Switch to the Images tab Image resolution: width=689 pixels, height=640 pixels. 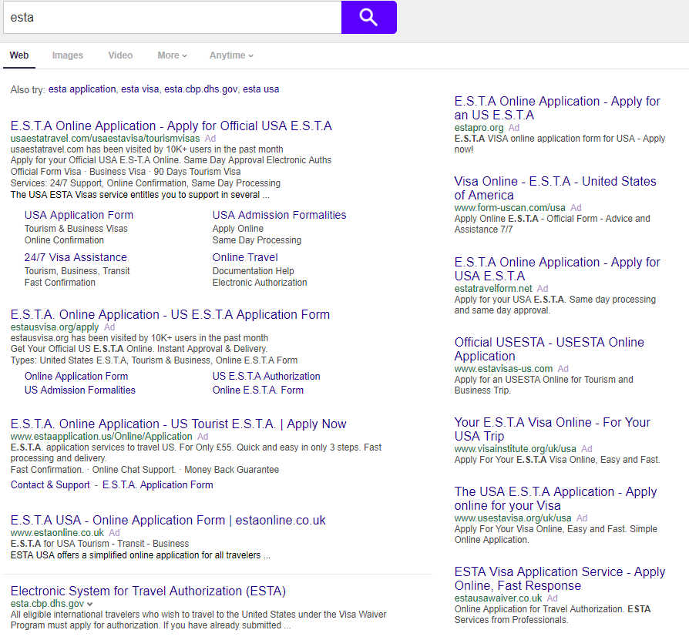point(68,55)
